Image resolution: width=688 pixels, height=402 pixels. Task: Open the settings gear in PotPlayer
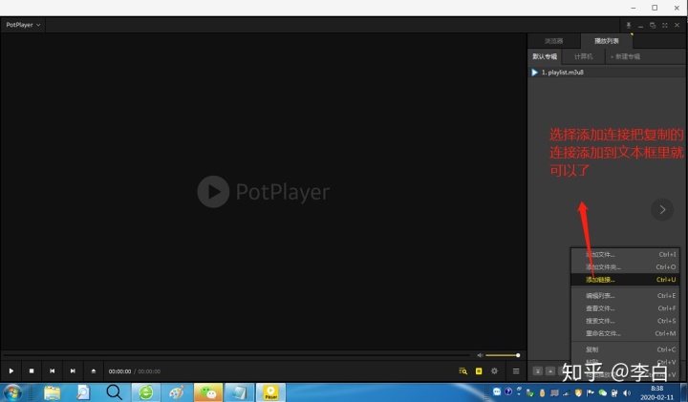[x=495, y=370]
